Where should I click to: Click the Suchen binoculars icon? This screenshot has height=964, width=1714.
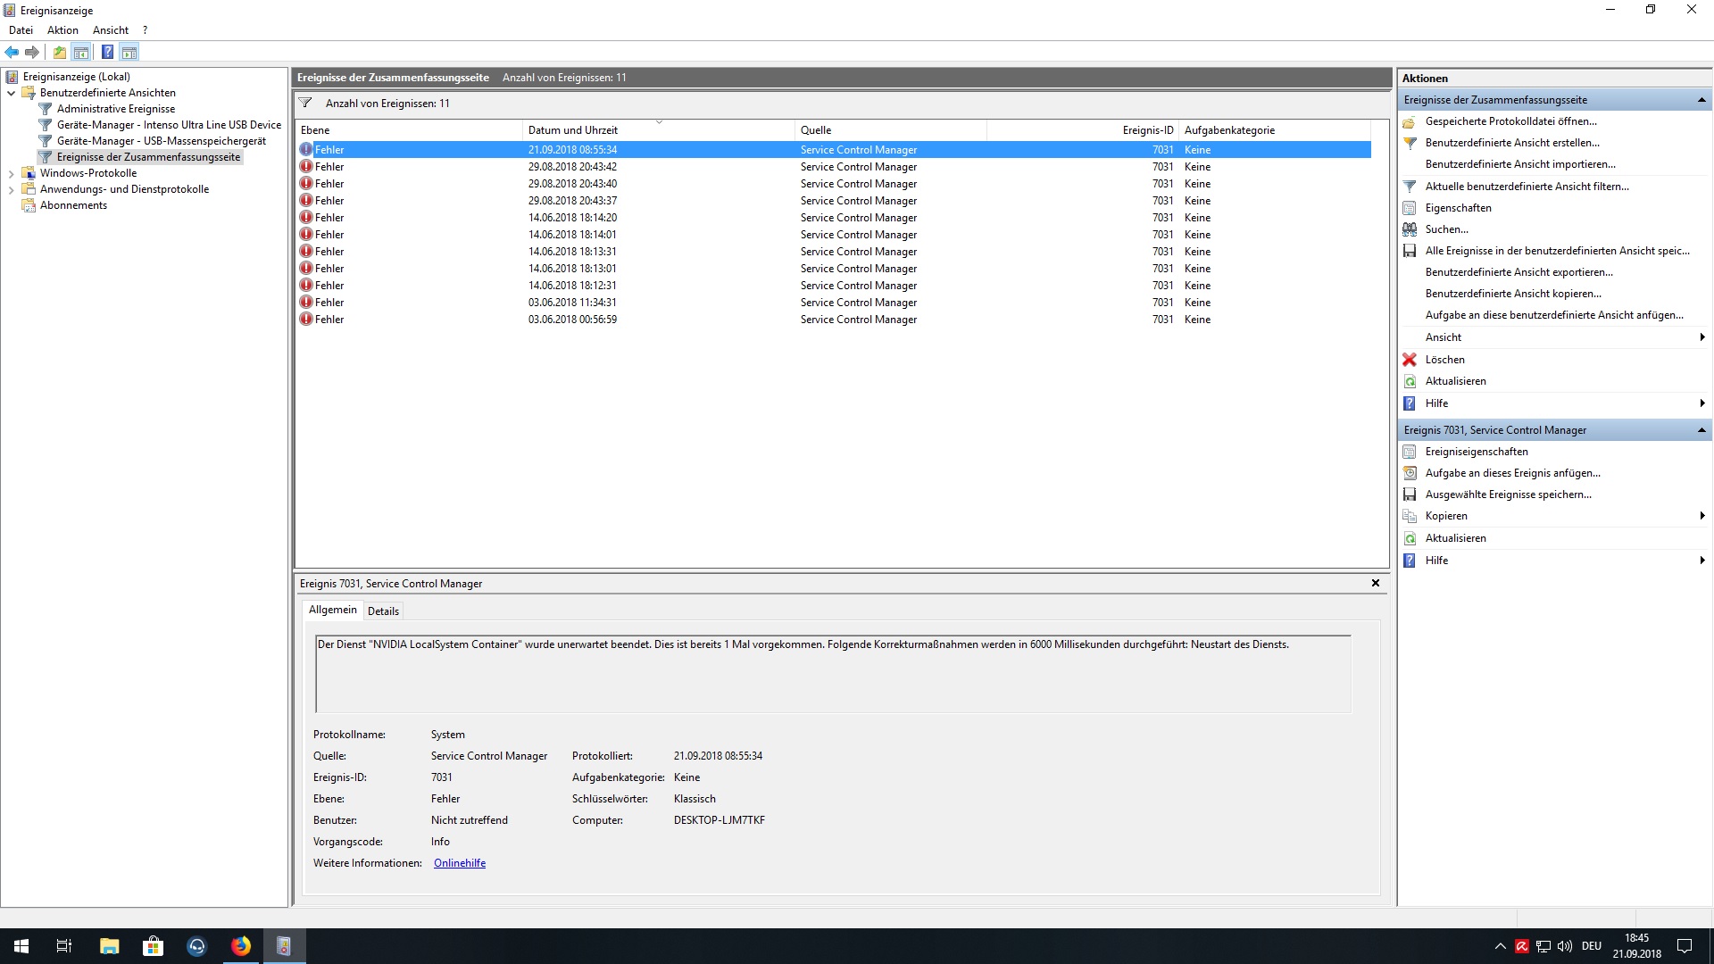(1410, 229)
